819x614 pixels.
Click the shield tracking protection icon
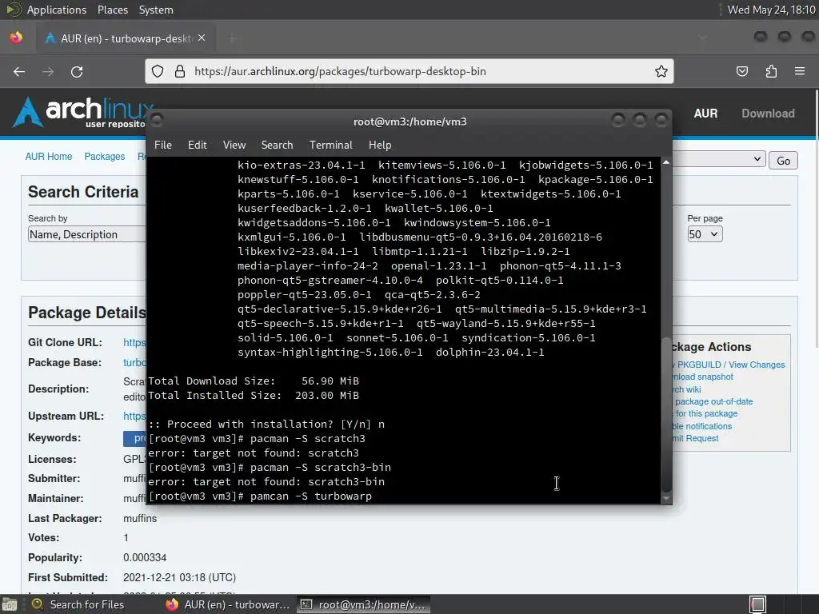point(158,71)
